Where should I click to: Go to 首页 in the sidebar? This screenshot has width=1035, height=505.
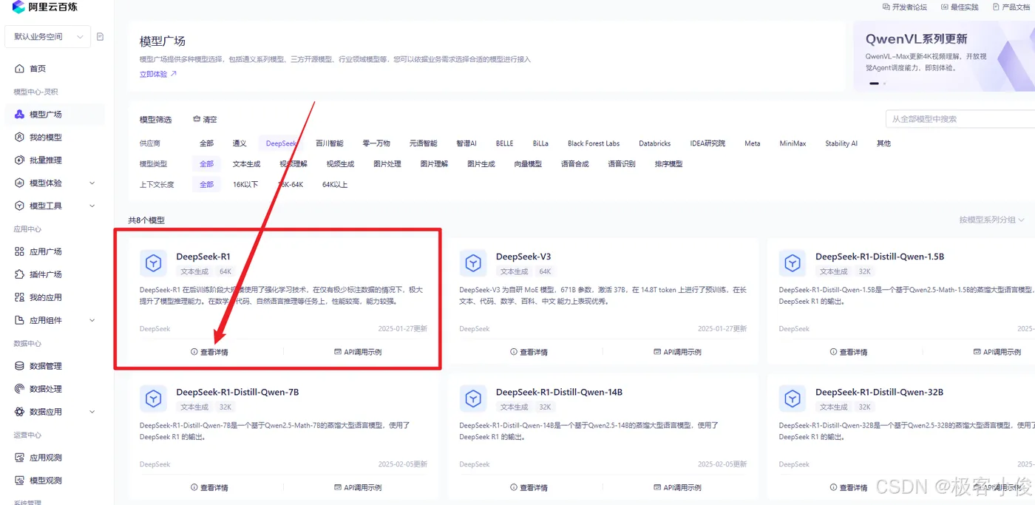point(37,69)
